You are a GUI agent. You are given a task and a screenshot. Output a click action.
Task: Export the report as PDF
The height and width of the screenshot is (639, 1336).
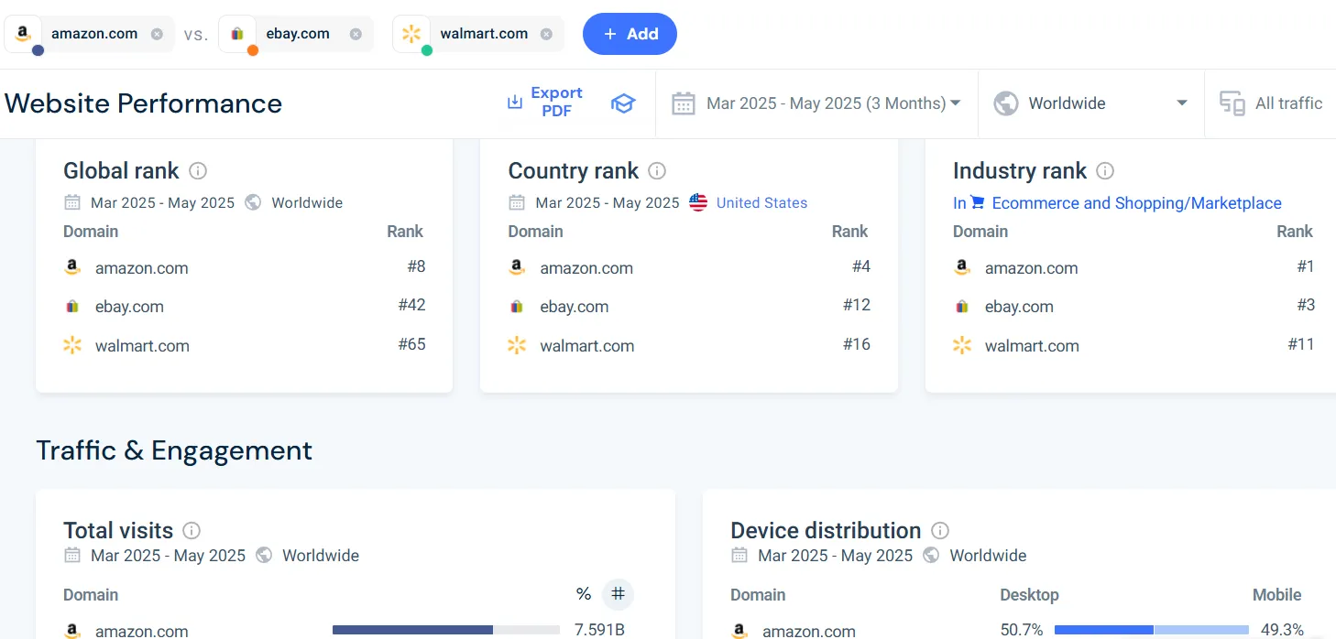545,103
